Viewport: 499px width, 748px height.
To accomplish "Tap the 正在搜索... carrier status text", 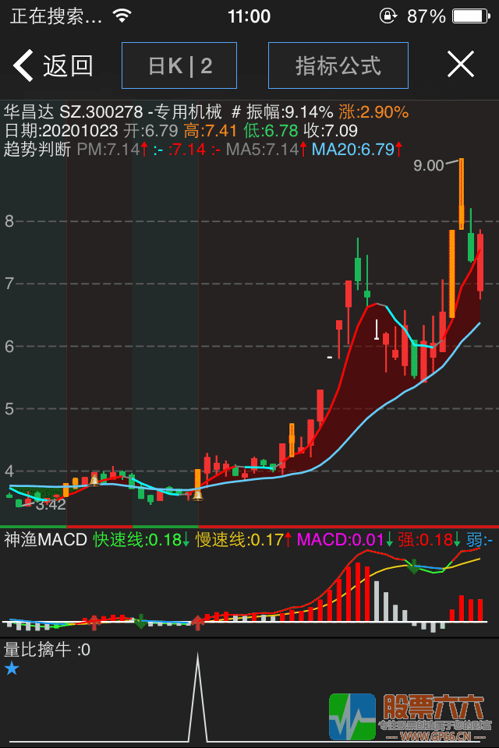I will click(x=56, y=16).
